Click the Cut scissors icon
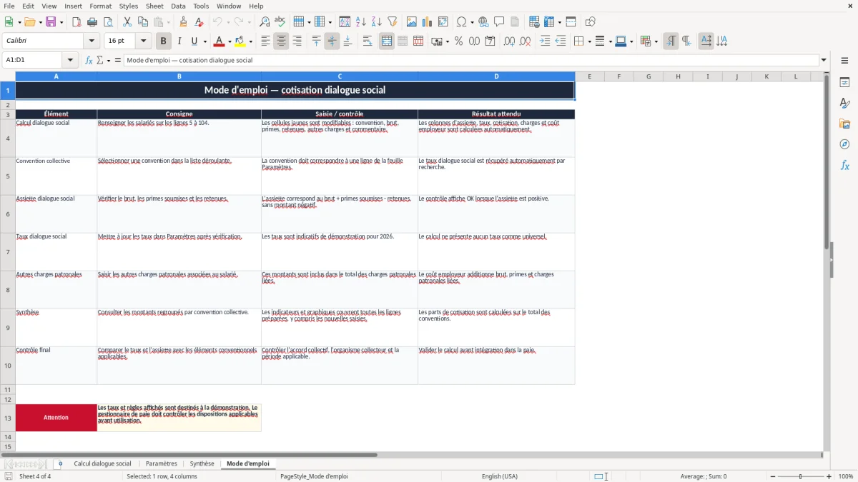The image size is (858, 482). pyautogui.click(x=127, y=22)
